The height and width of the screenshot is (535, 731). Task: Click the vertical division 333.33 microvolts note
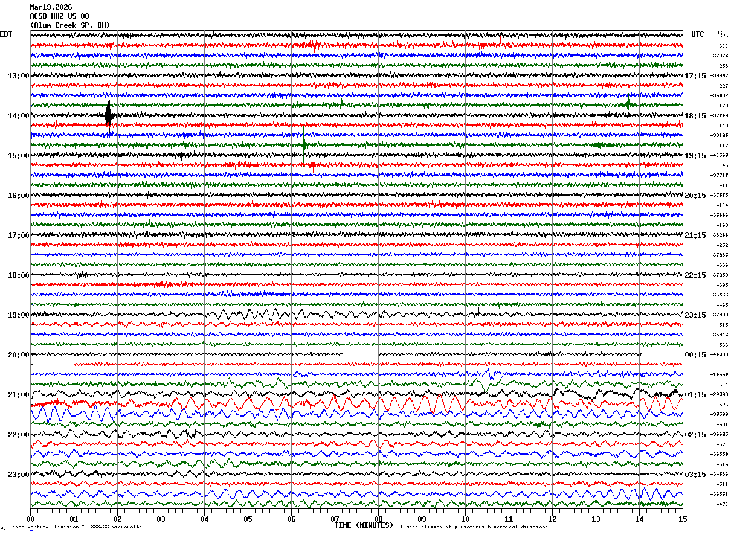(x=77, y=527)
